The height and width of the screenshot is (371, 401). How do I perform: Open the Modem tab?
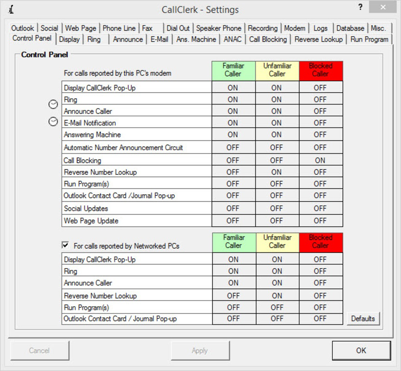pyautogui.click(x=295, y=28)
